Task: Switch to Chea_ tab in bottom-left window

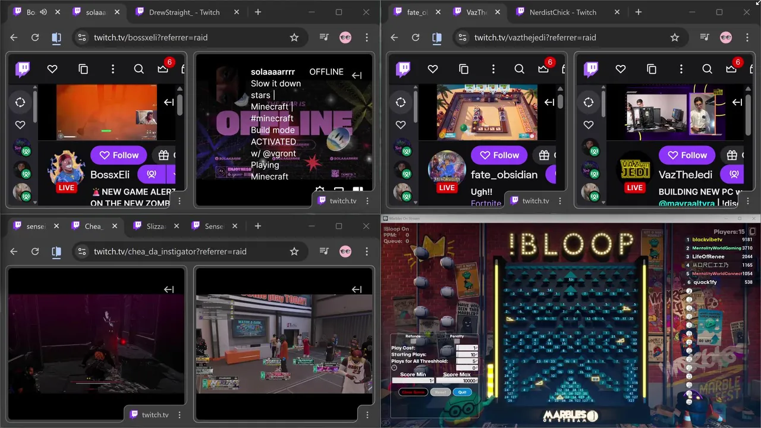Action: coord(95,226)
